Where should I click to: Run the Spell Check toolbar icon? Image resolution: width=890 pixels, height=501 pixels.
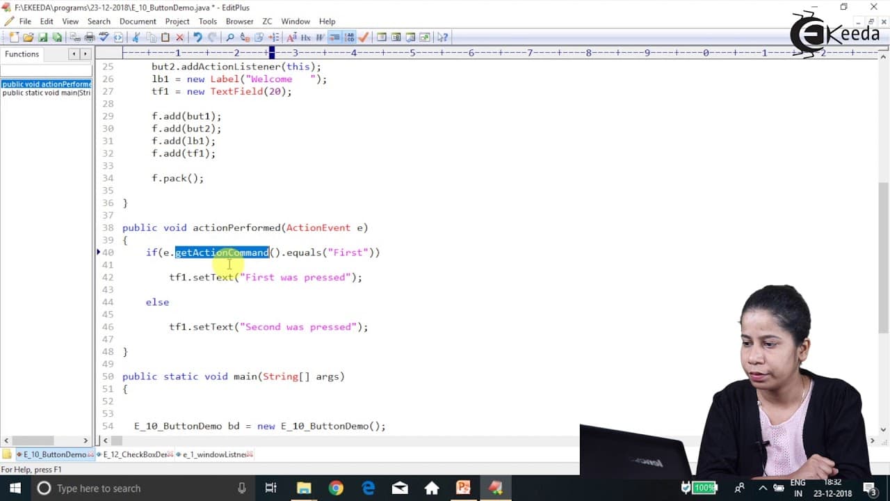[x=104, y=37]
